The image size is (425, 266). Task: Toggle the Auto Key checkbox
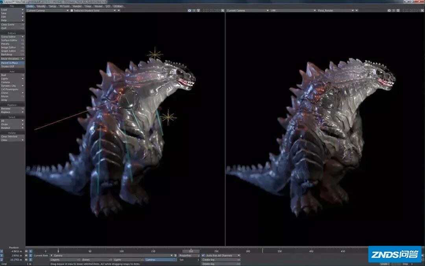(203, 255)
